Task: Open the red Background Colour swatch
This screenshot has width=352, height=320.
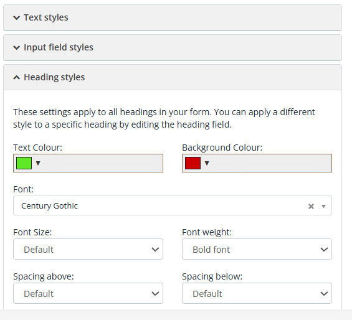Action: (x=193, y=163)
